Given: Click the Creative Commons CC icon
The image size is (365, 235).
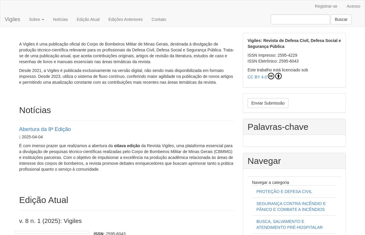Looking at the screenshot, I should 271,76.
